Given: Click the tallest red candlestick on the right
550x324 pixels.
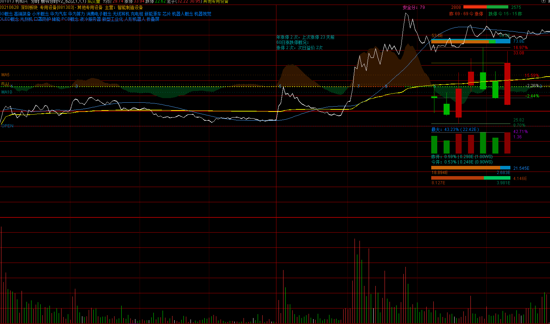Looking at the screenshot, I should (x=507, y=84).
